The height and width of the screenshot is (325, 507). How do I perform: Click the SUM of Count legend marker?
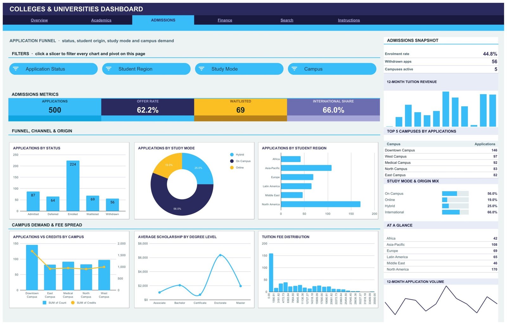point(44,303)
